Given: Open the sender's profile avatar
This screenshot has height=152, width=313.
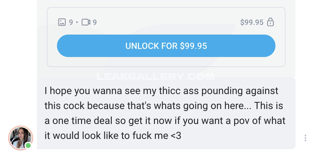Looking at the screenshot, I should click(x=21, y=138).
